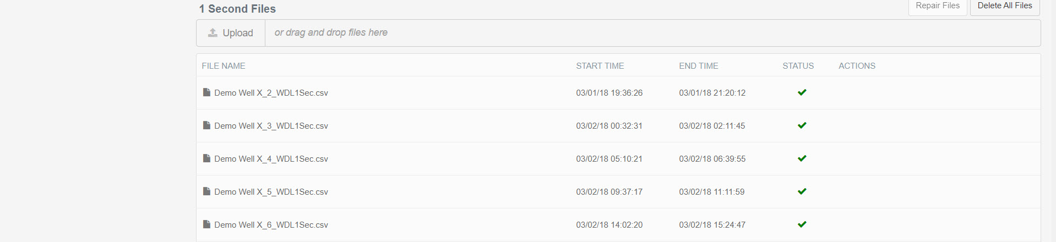Viewport: 1056px width, 242px height.
Task: Click file icon for Demo Well X_3
Action: point(206,125)
